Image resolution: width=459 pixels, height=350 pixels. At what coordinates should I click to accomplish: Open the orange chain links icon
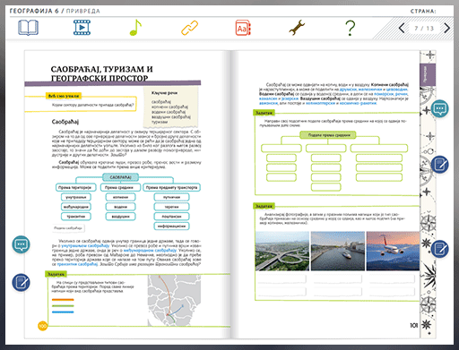pyautogui.click(x=189, y=28)
